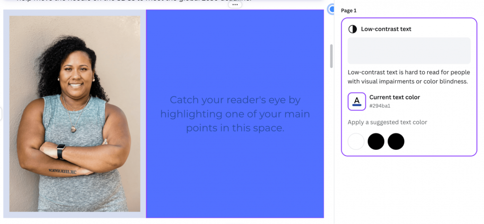Click the 'Page 1' label
484x224 pixels.
point(349,10)
